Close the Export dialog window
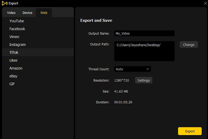Image resolution: width=208 pixels, height=139 pixels. [x=205, y=3]
